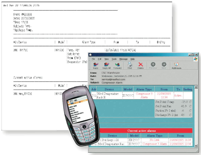
Task: Go to the Previous message
Action: [152, 65]
